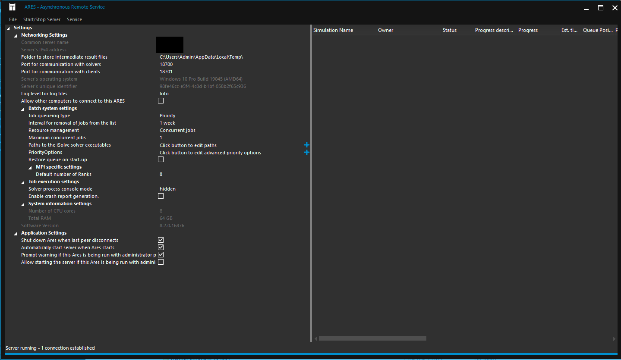
Task: Toggle Restore queue on start-up checkbox
Action: pos(161,160)
